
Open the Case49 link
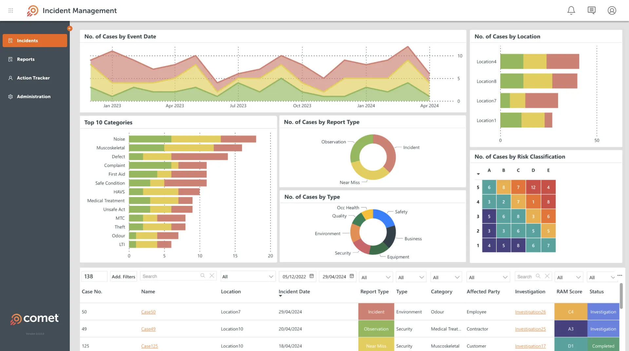pyautogui.click(x=148, y=329)
